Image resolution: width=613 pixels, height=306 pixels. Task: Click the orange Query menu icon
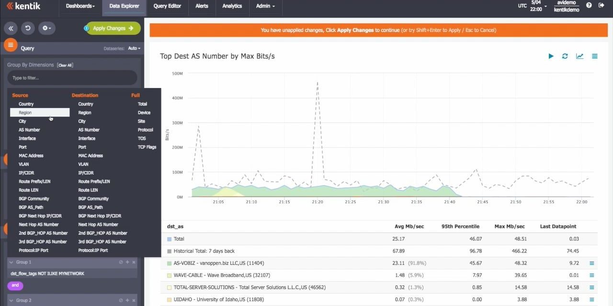(x=11, y=45)
